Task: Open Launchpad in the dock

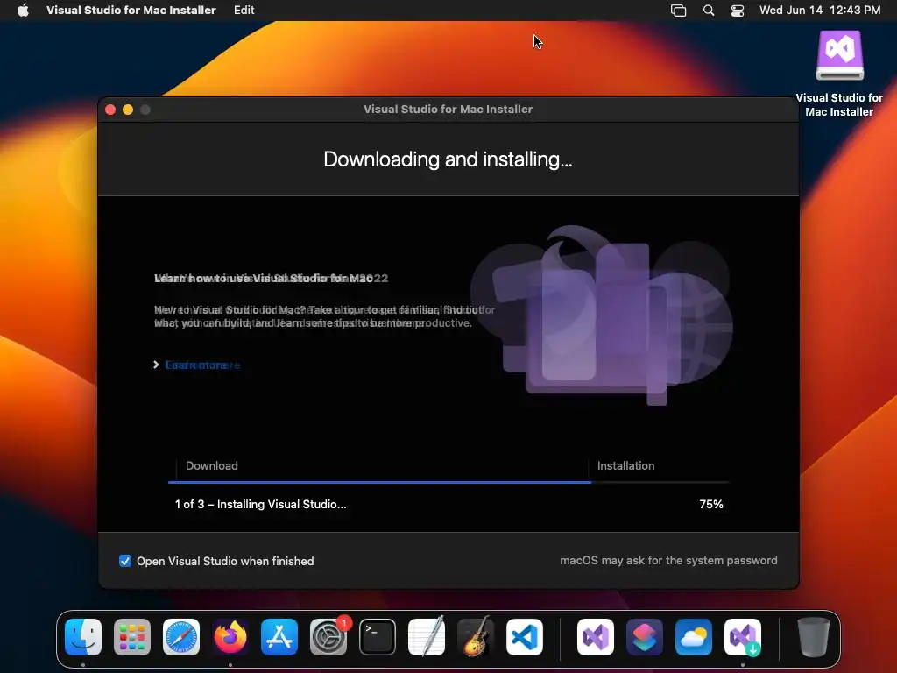Action: point(132,637)
